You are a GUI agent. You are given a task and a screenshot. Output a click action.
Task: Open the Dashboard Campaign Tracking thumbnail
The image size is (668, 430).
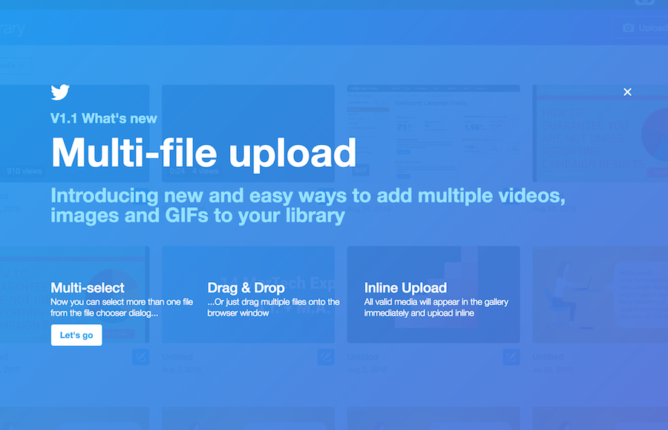[x=433, y=134]
